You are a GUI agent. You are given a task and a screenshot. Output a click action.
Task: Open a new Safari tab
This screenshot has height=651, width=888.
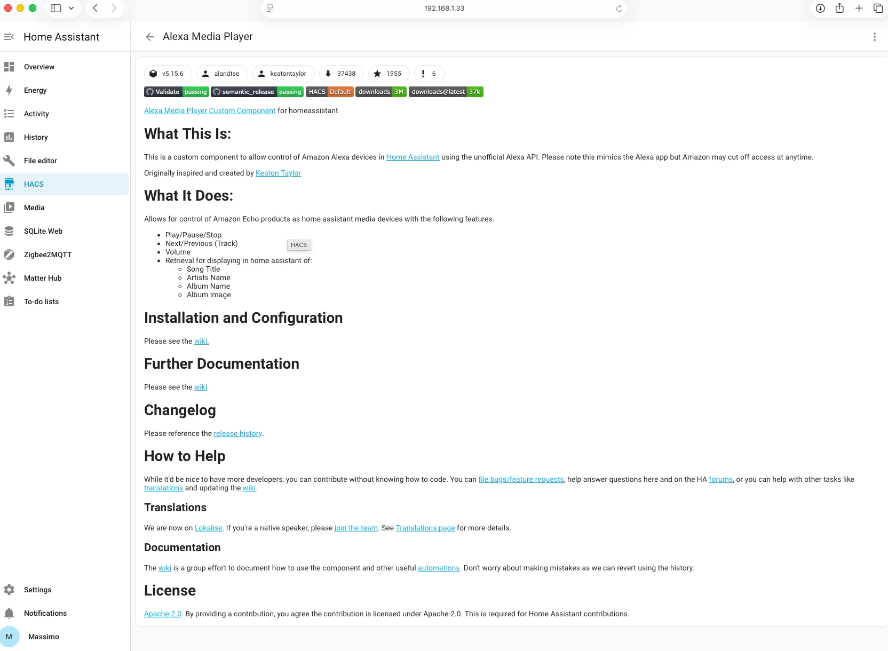click(x=859, y=9)
